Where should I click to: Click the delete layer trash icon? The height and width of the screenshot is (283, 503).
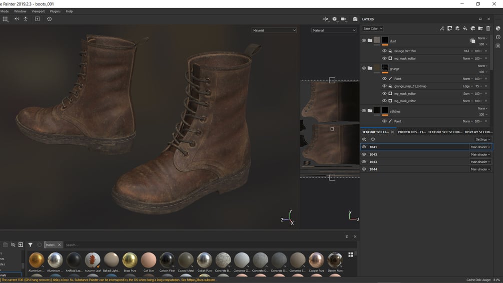click(488, 29)
